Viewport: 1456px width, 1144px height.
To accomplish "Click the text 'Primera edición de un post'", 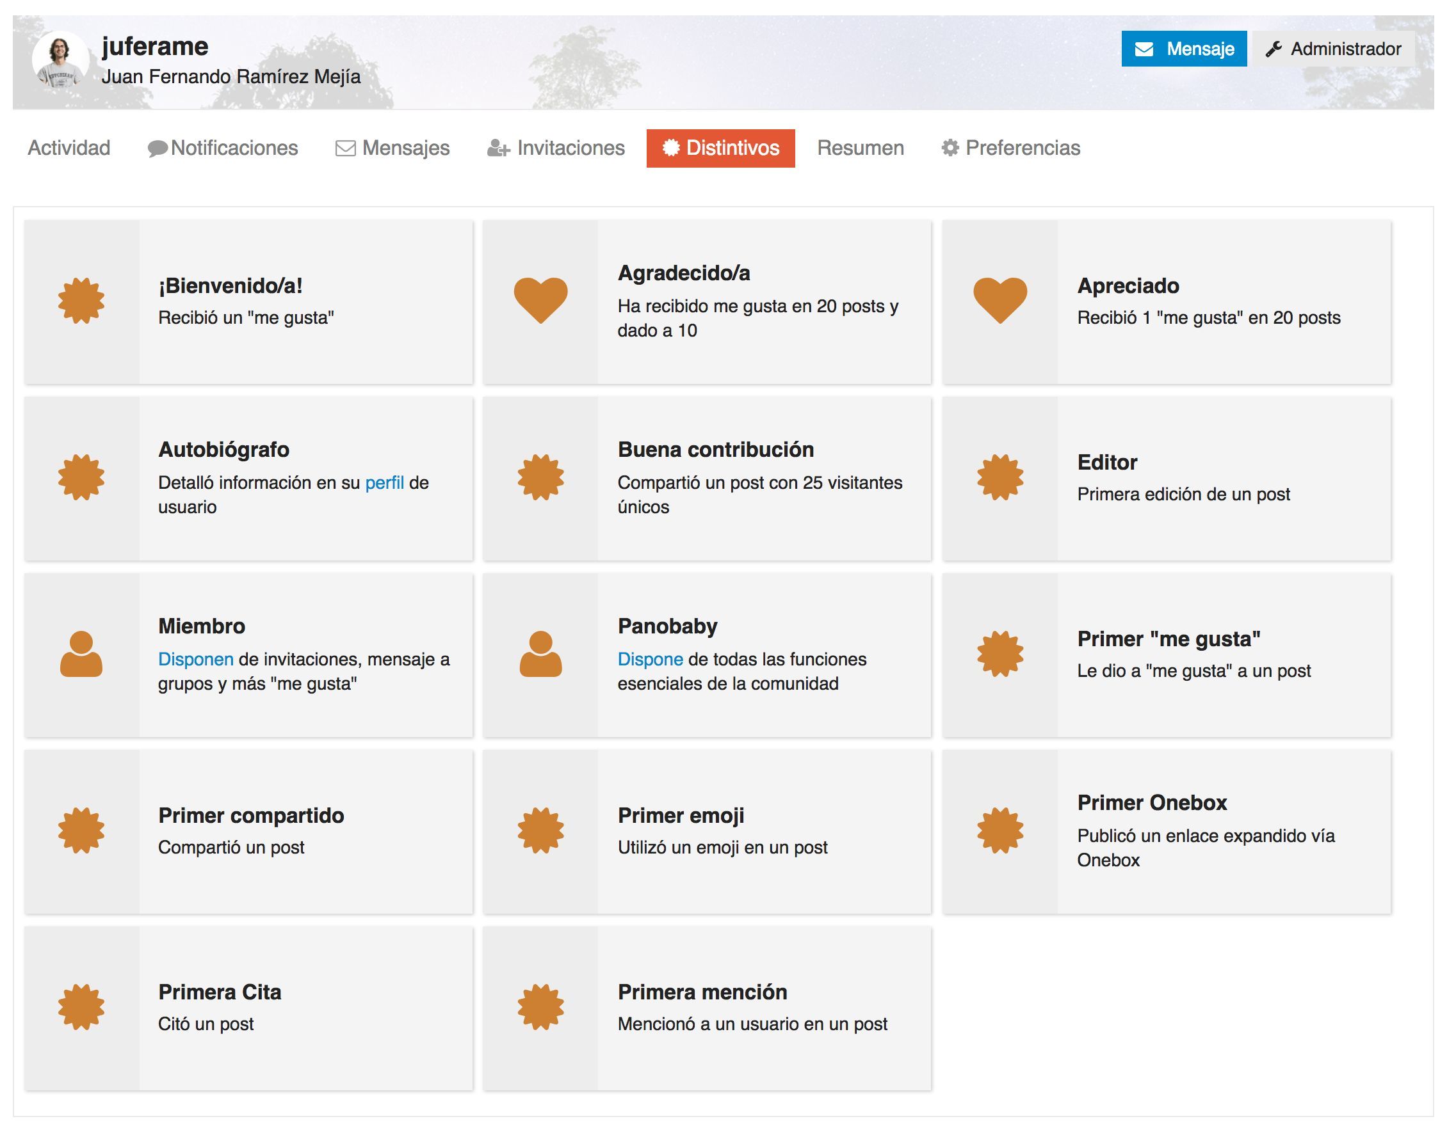I will click(x=1184, y=495).
